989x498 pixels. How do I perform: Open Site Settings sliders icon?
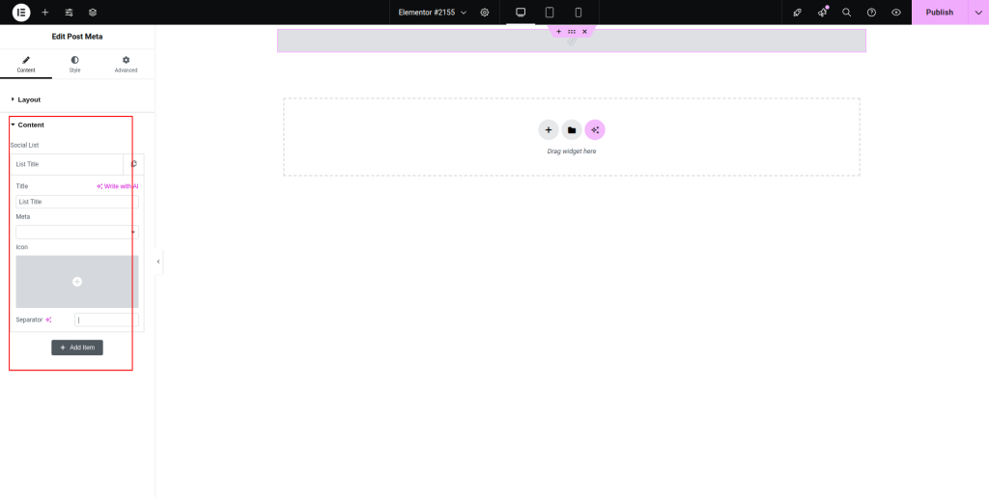click(69, 12)
